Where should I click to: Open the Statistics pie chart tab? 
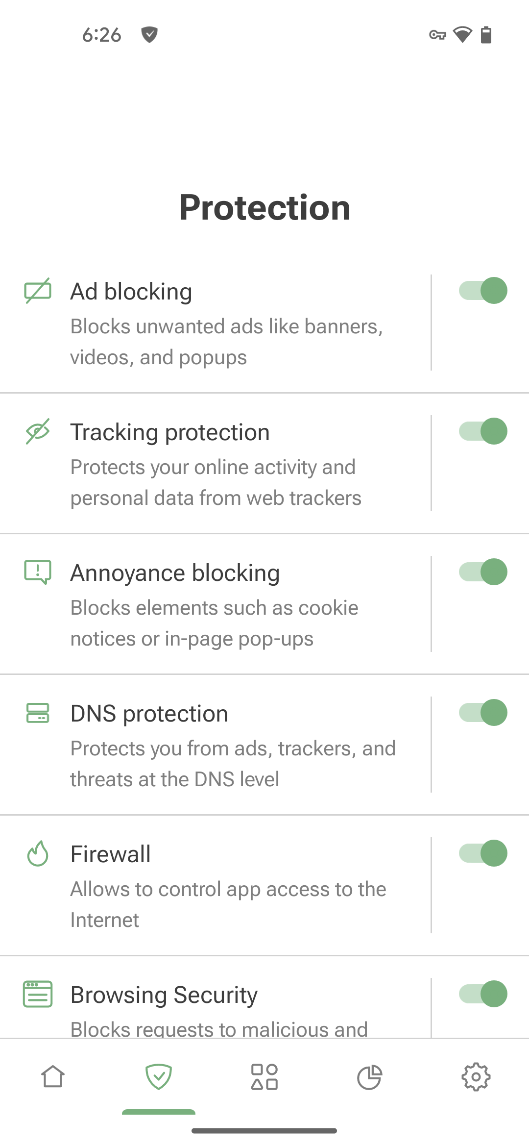point(369,1077)
